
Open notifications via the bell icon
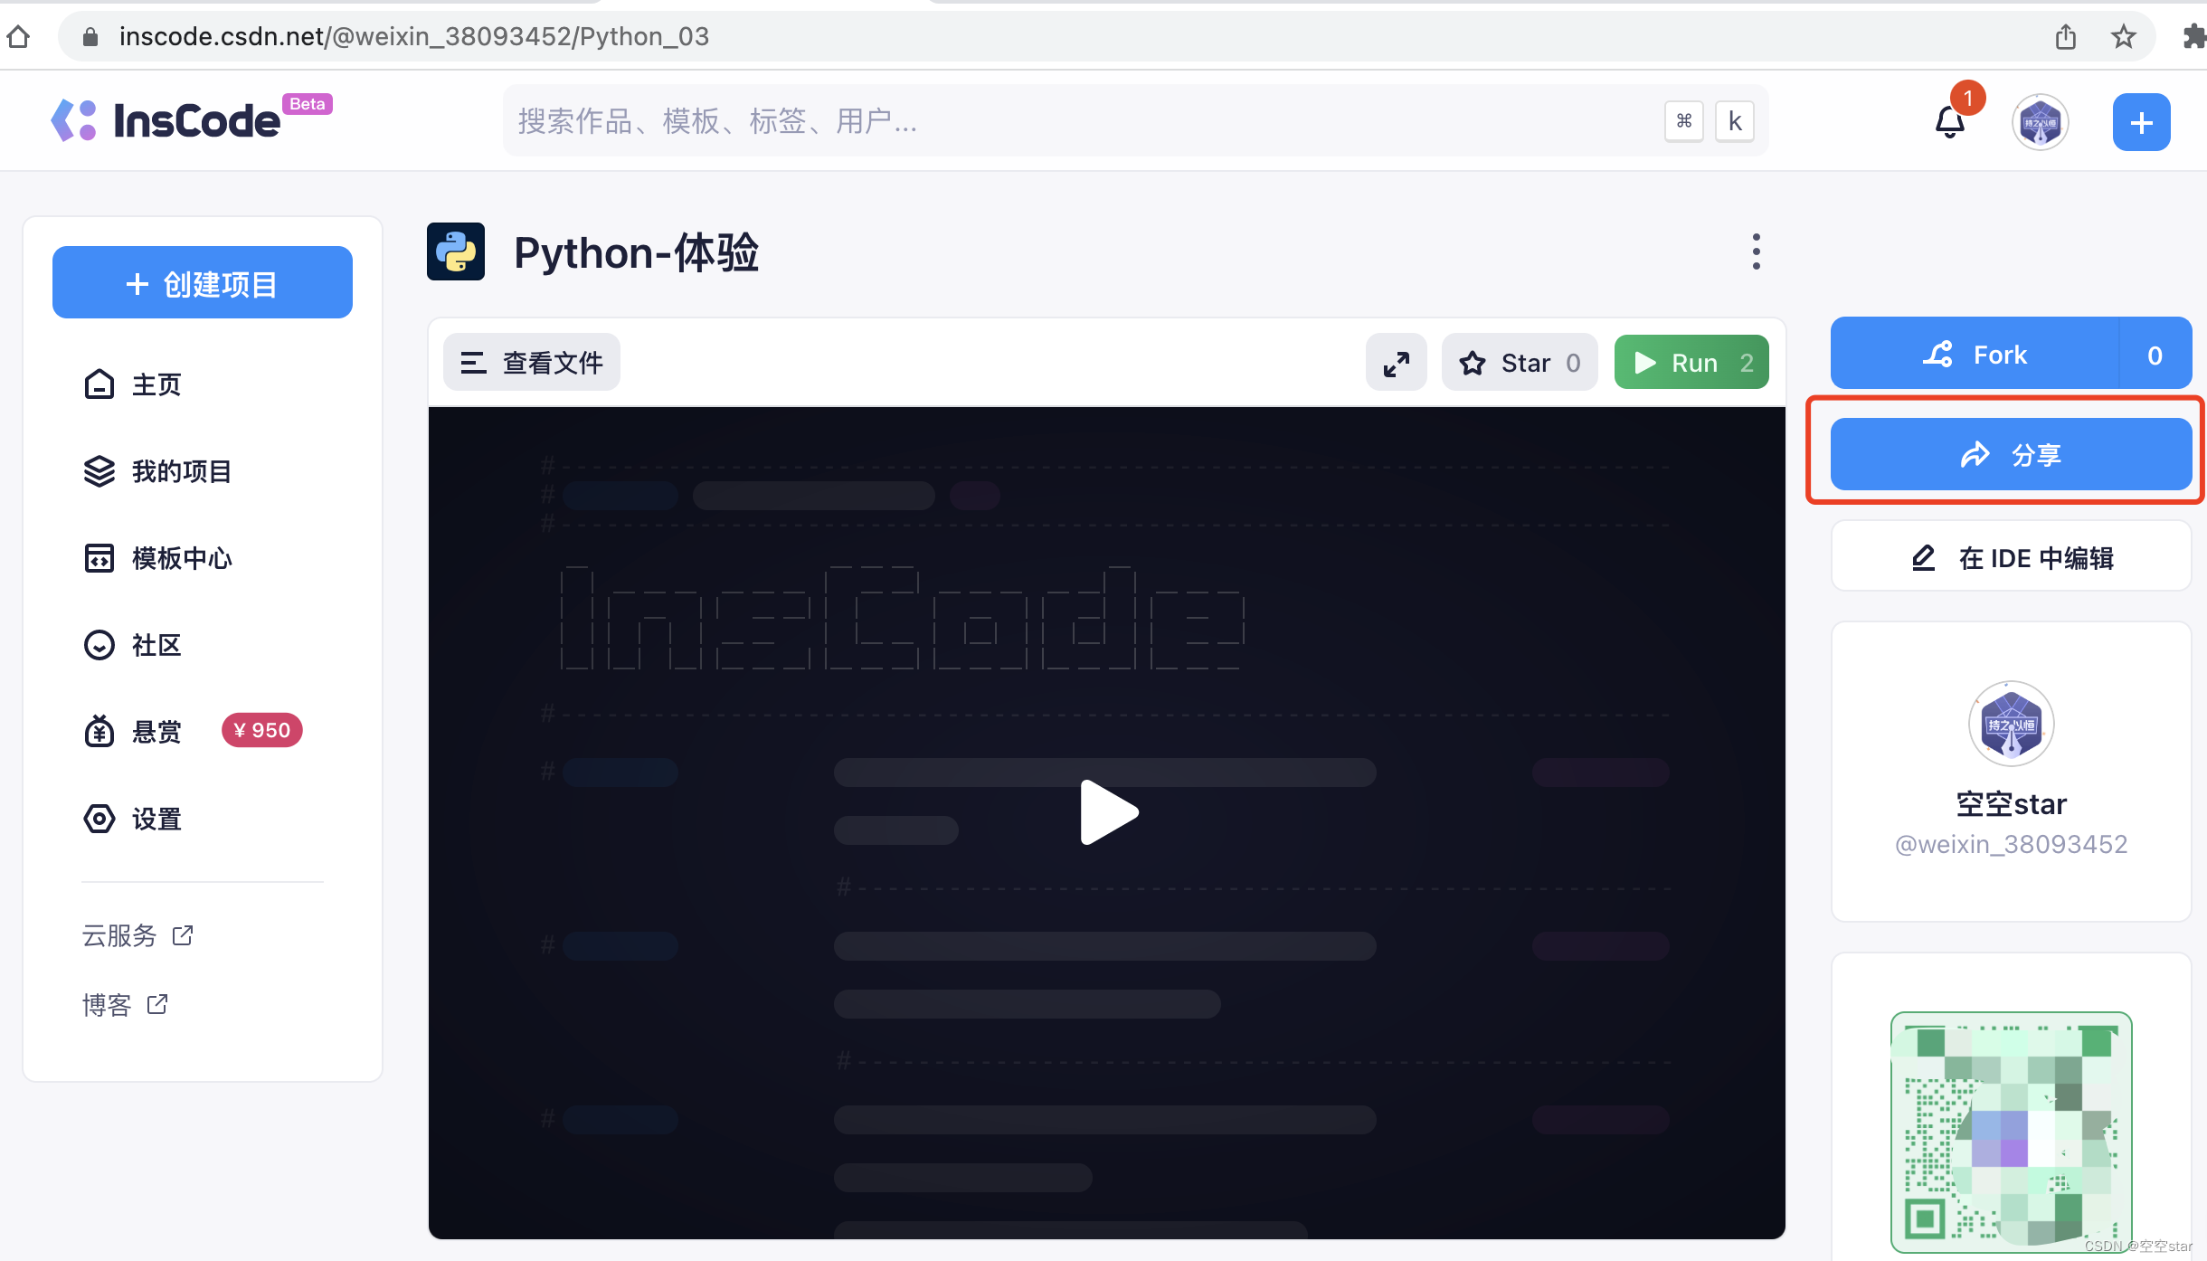pyautogui.click(x=1947, y=121)
